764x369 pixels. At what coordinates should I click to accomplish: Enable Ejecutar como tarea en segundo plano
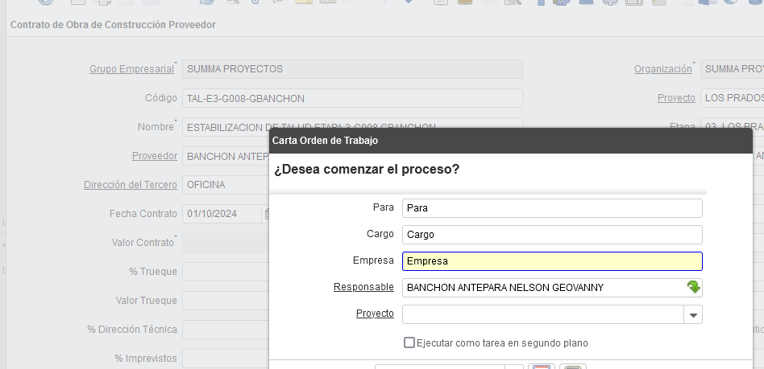pyautogui.click(x=409, y=342)
